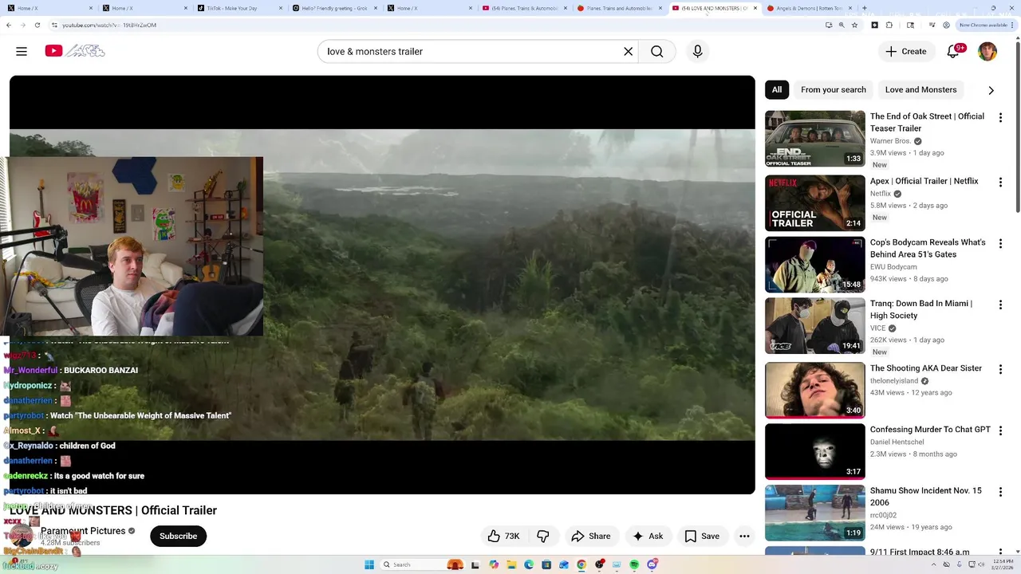
Task: Open options for The Shooting AKA Dear Sister
Action: point(1000,369)
